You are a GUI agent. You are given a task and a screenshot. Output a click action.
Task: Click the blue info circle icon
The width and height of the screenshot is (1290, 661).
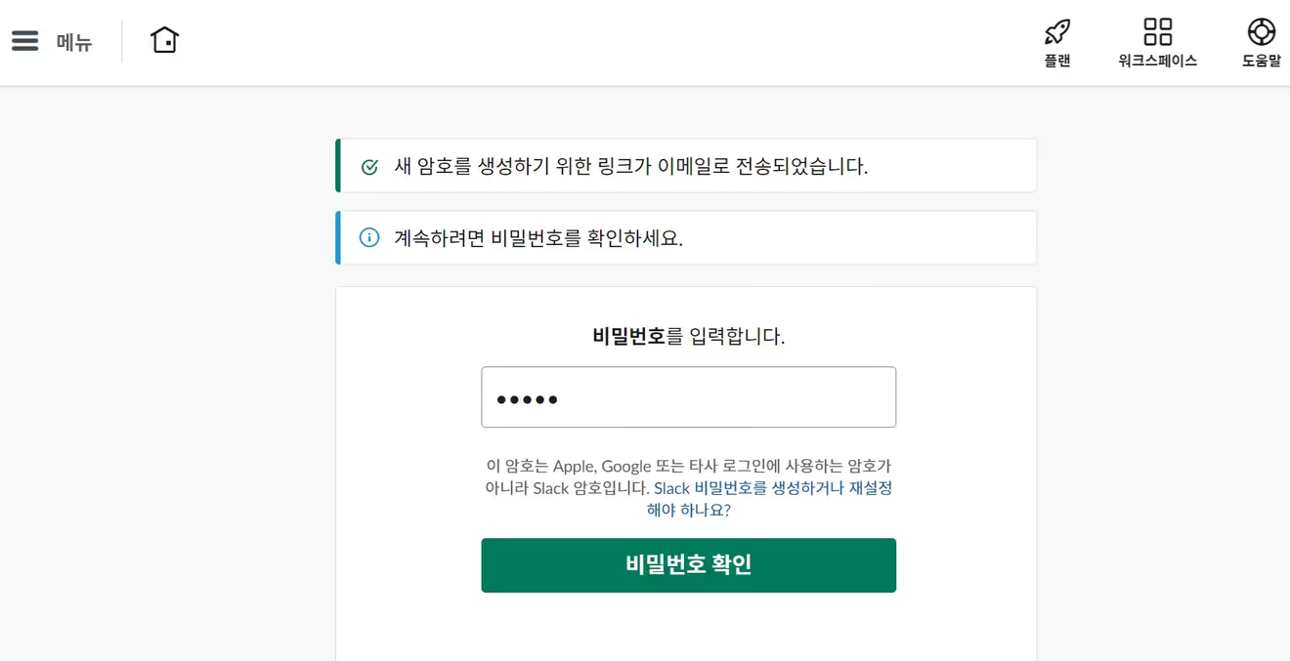click(369, 237)
